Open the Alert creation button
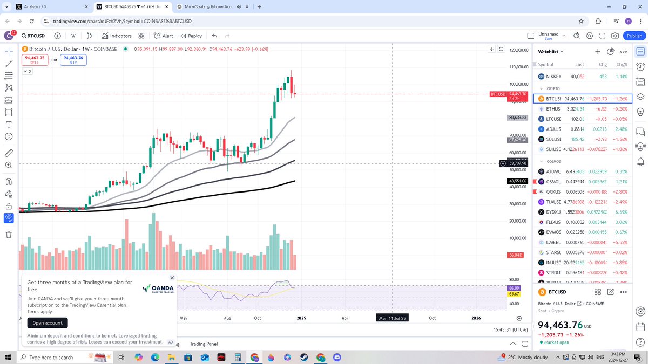Screen dimensions: 648x364 (x=164, y=36)
